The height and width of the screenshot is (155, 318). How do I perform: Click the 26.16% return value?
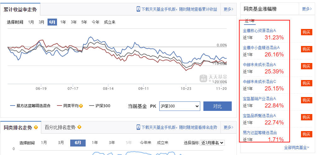pos(274,55)
